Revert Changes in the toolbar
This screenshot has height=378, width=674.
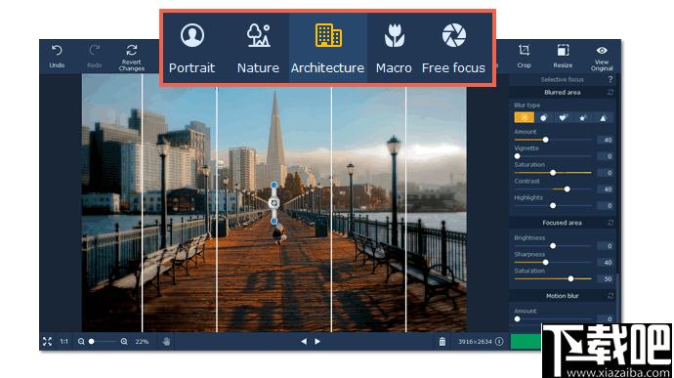132,58
